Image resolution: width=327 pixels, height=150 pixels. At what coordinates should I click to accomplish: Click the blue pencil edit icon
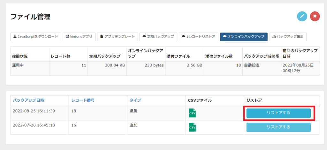[x=302, y=17]
